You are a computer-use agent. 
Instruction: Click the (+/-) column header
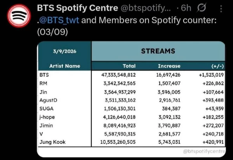click(217, 66)
